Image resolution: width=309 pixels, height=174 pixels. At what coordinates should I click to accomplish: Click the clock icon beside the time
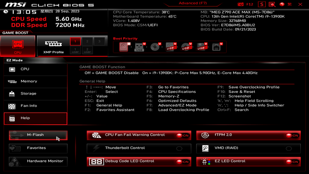coord(6,12)
